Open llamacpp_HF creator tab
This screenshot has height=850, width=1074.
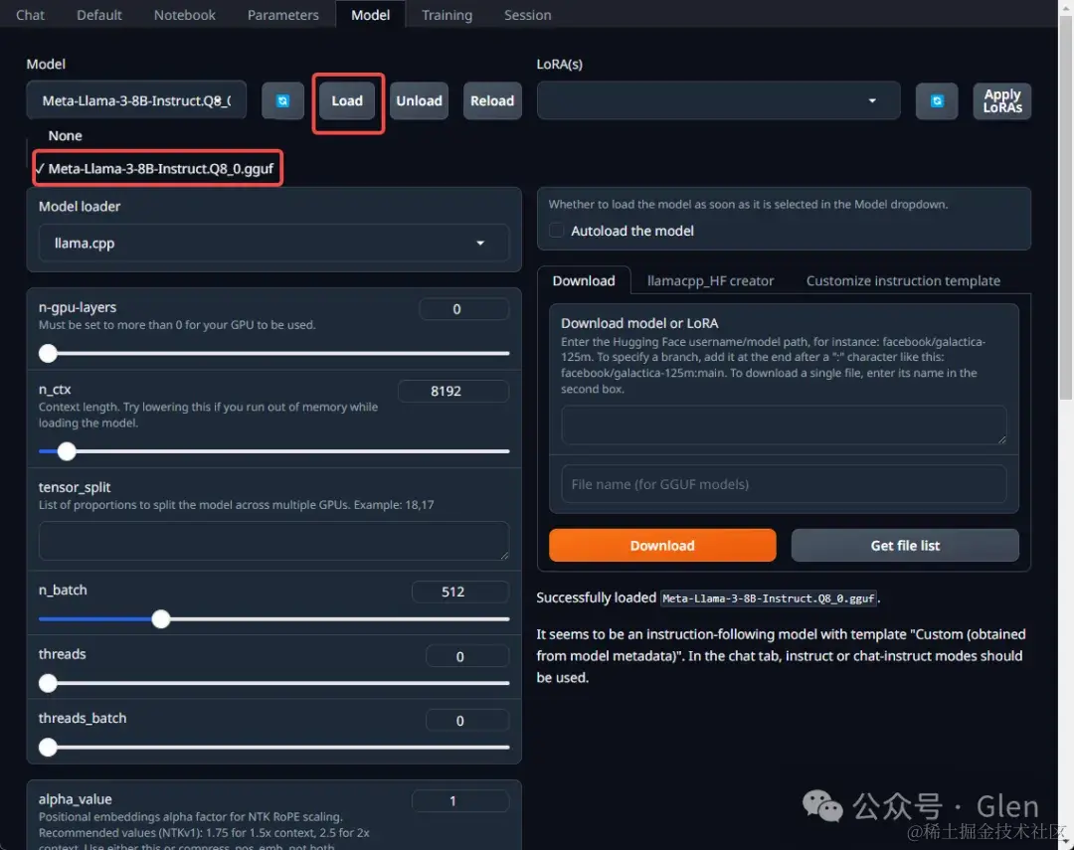710,280
